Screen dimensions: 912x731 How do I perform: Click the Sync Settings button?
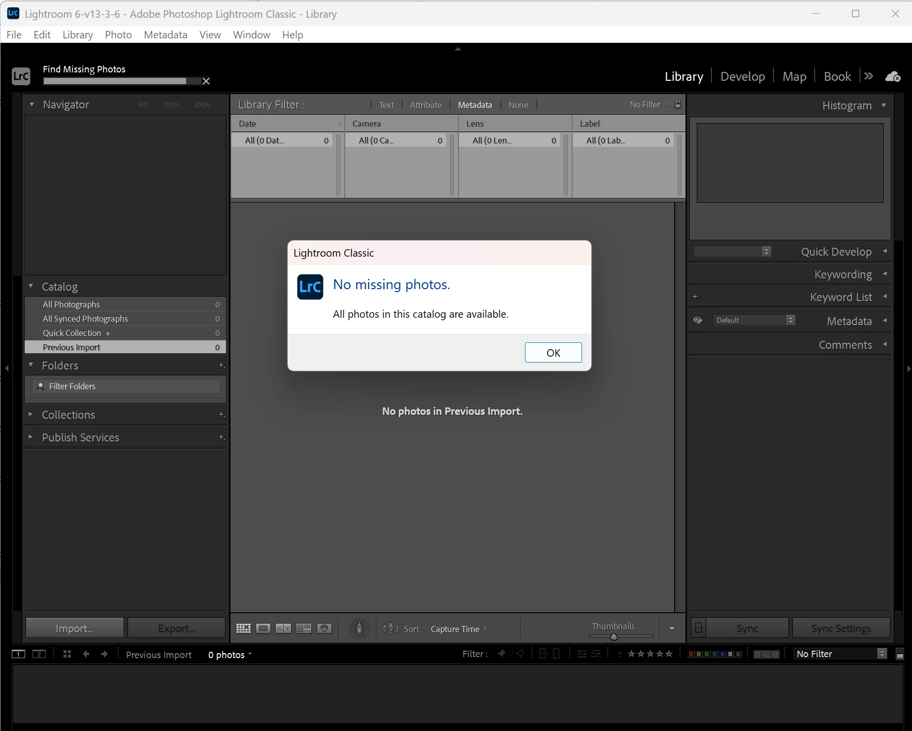click(x=841, y=628)
